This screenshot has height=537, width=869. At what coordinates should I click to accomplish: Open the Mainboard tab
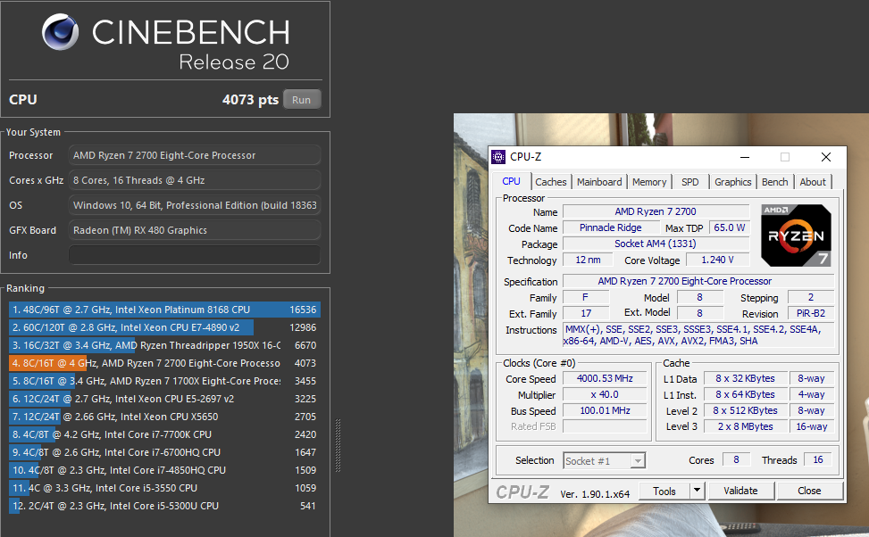(x=599, y=182)
